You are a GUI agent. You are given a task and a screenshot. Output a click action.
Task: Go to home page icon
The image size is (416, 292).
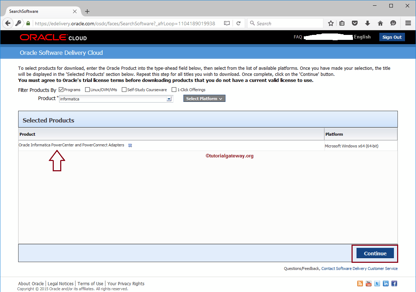(x=380, y=24)
